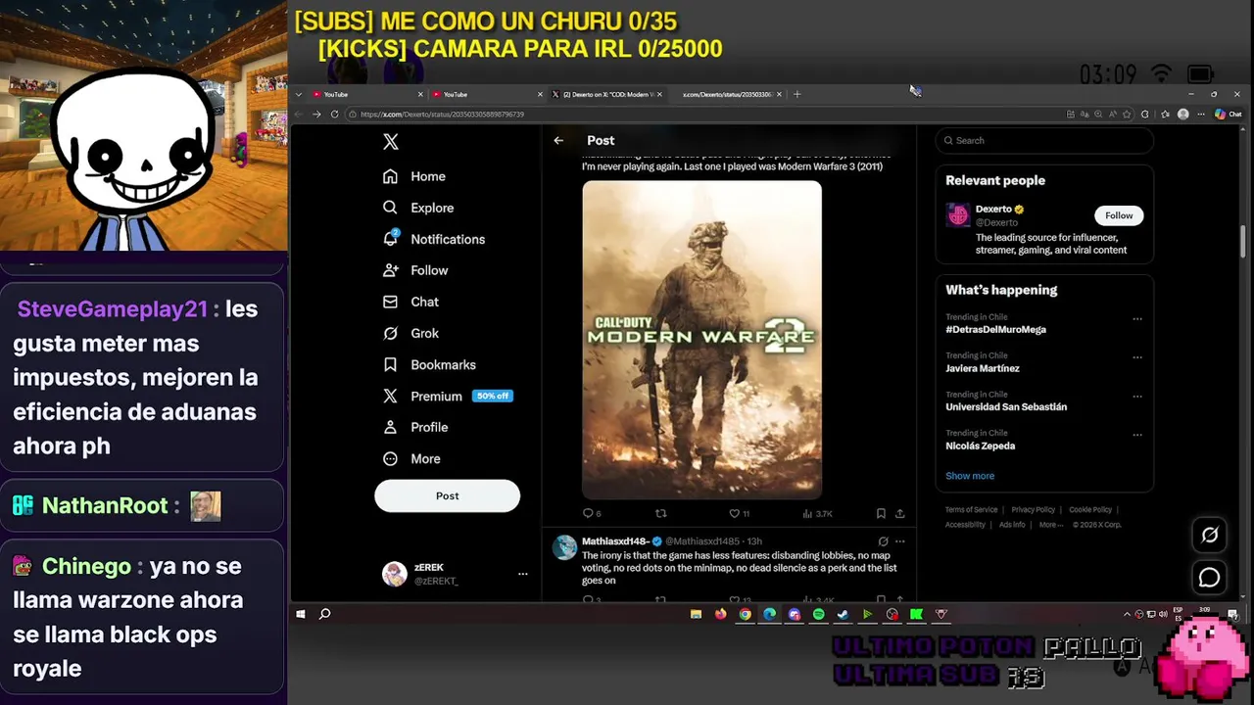The height and width of the screenshot is (705, 1254).
Task: Click the X search field
Action: pyautogui.click(x=1044, y=140)
